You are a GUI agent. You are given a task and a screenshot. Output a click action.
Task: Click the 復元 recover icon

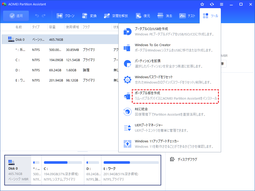[138, 16]
